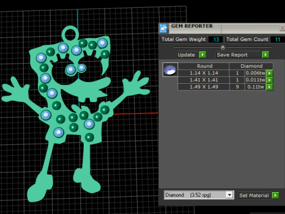Select the 1.41 X 1.41 size cell
Screen dimensions: 285x214
[204, 80]
